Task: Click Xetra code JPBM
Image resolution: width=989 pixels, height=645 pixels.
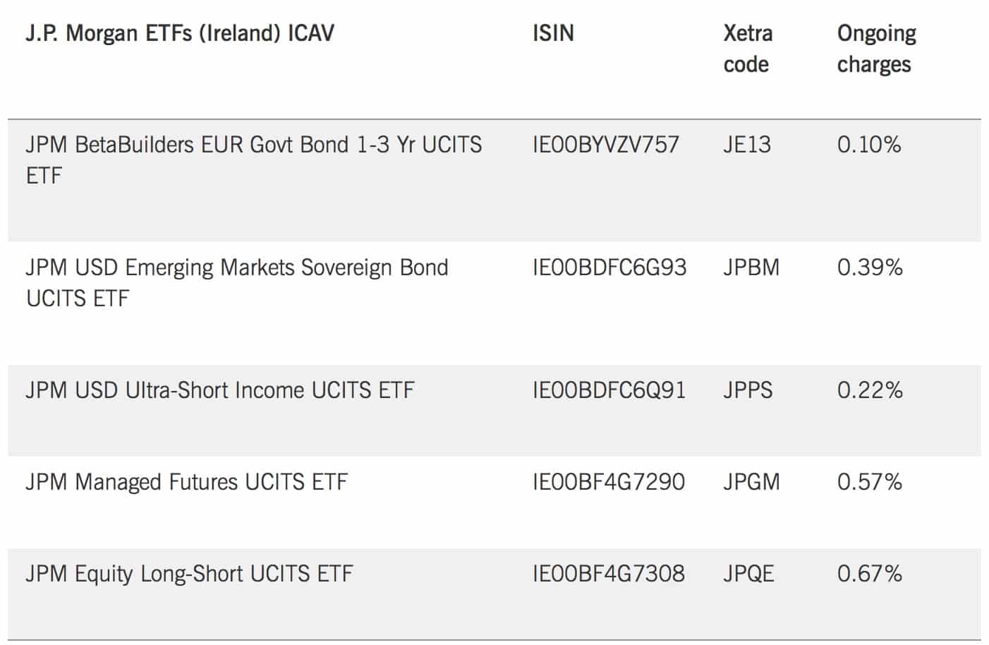Action: click(751, 267)
